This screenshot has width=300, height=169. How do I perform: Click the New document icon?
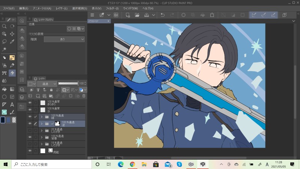128,15
